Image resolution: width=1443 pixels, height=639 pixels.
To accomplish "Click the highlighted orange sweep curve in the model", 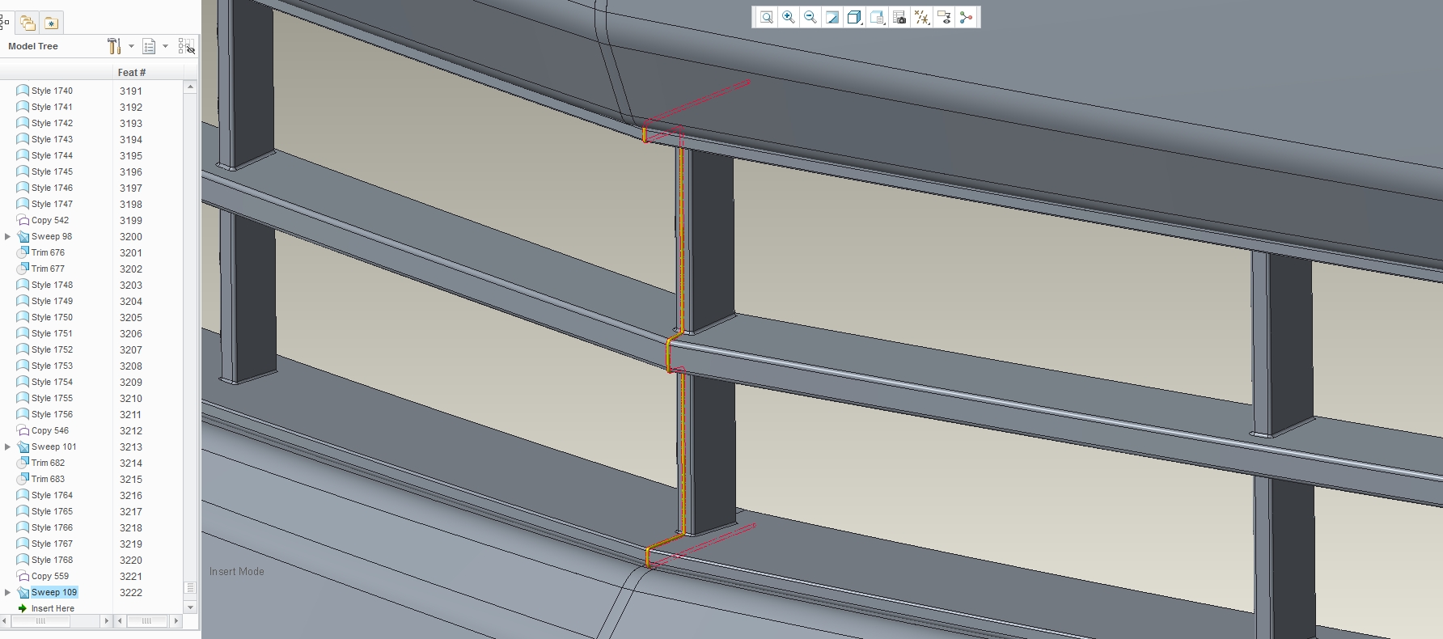I will tap(682, 243).
